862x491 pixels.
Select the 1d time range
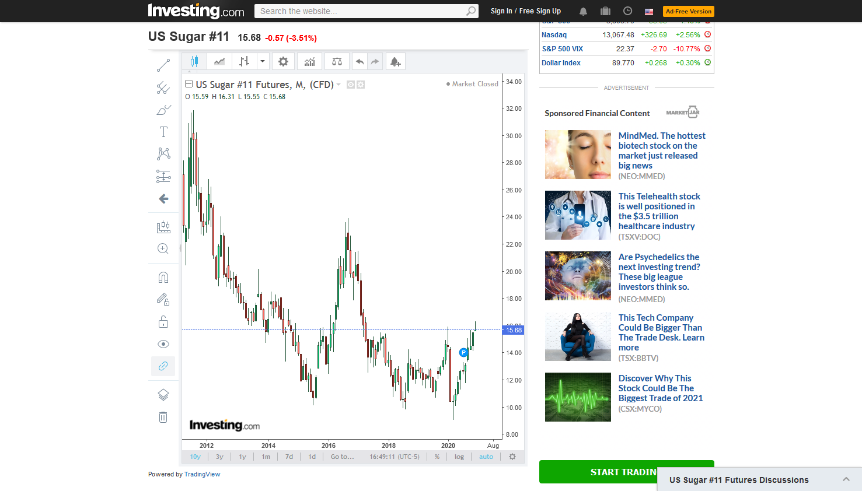312,457
